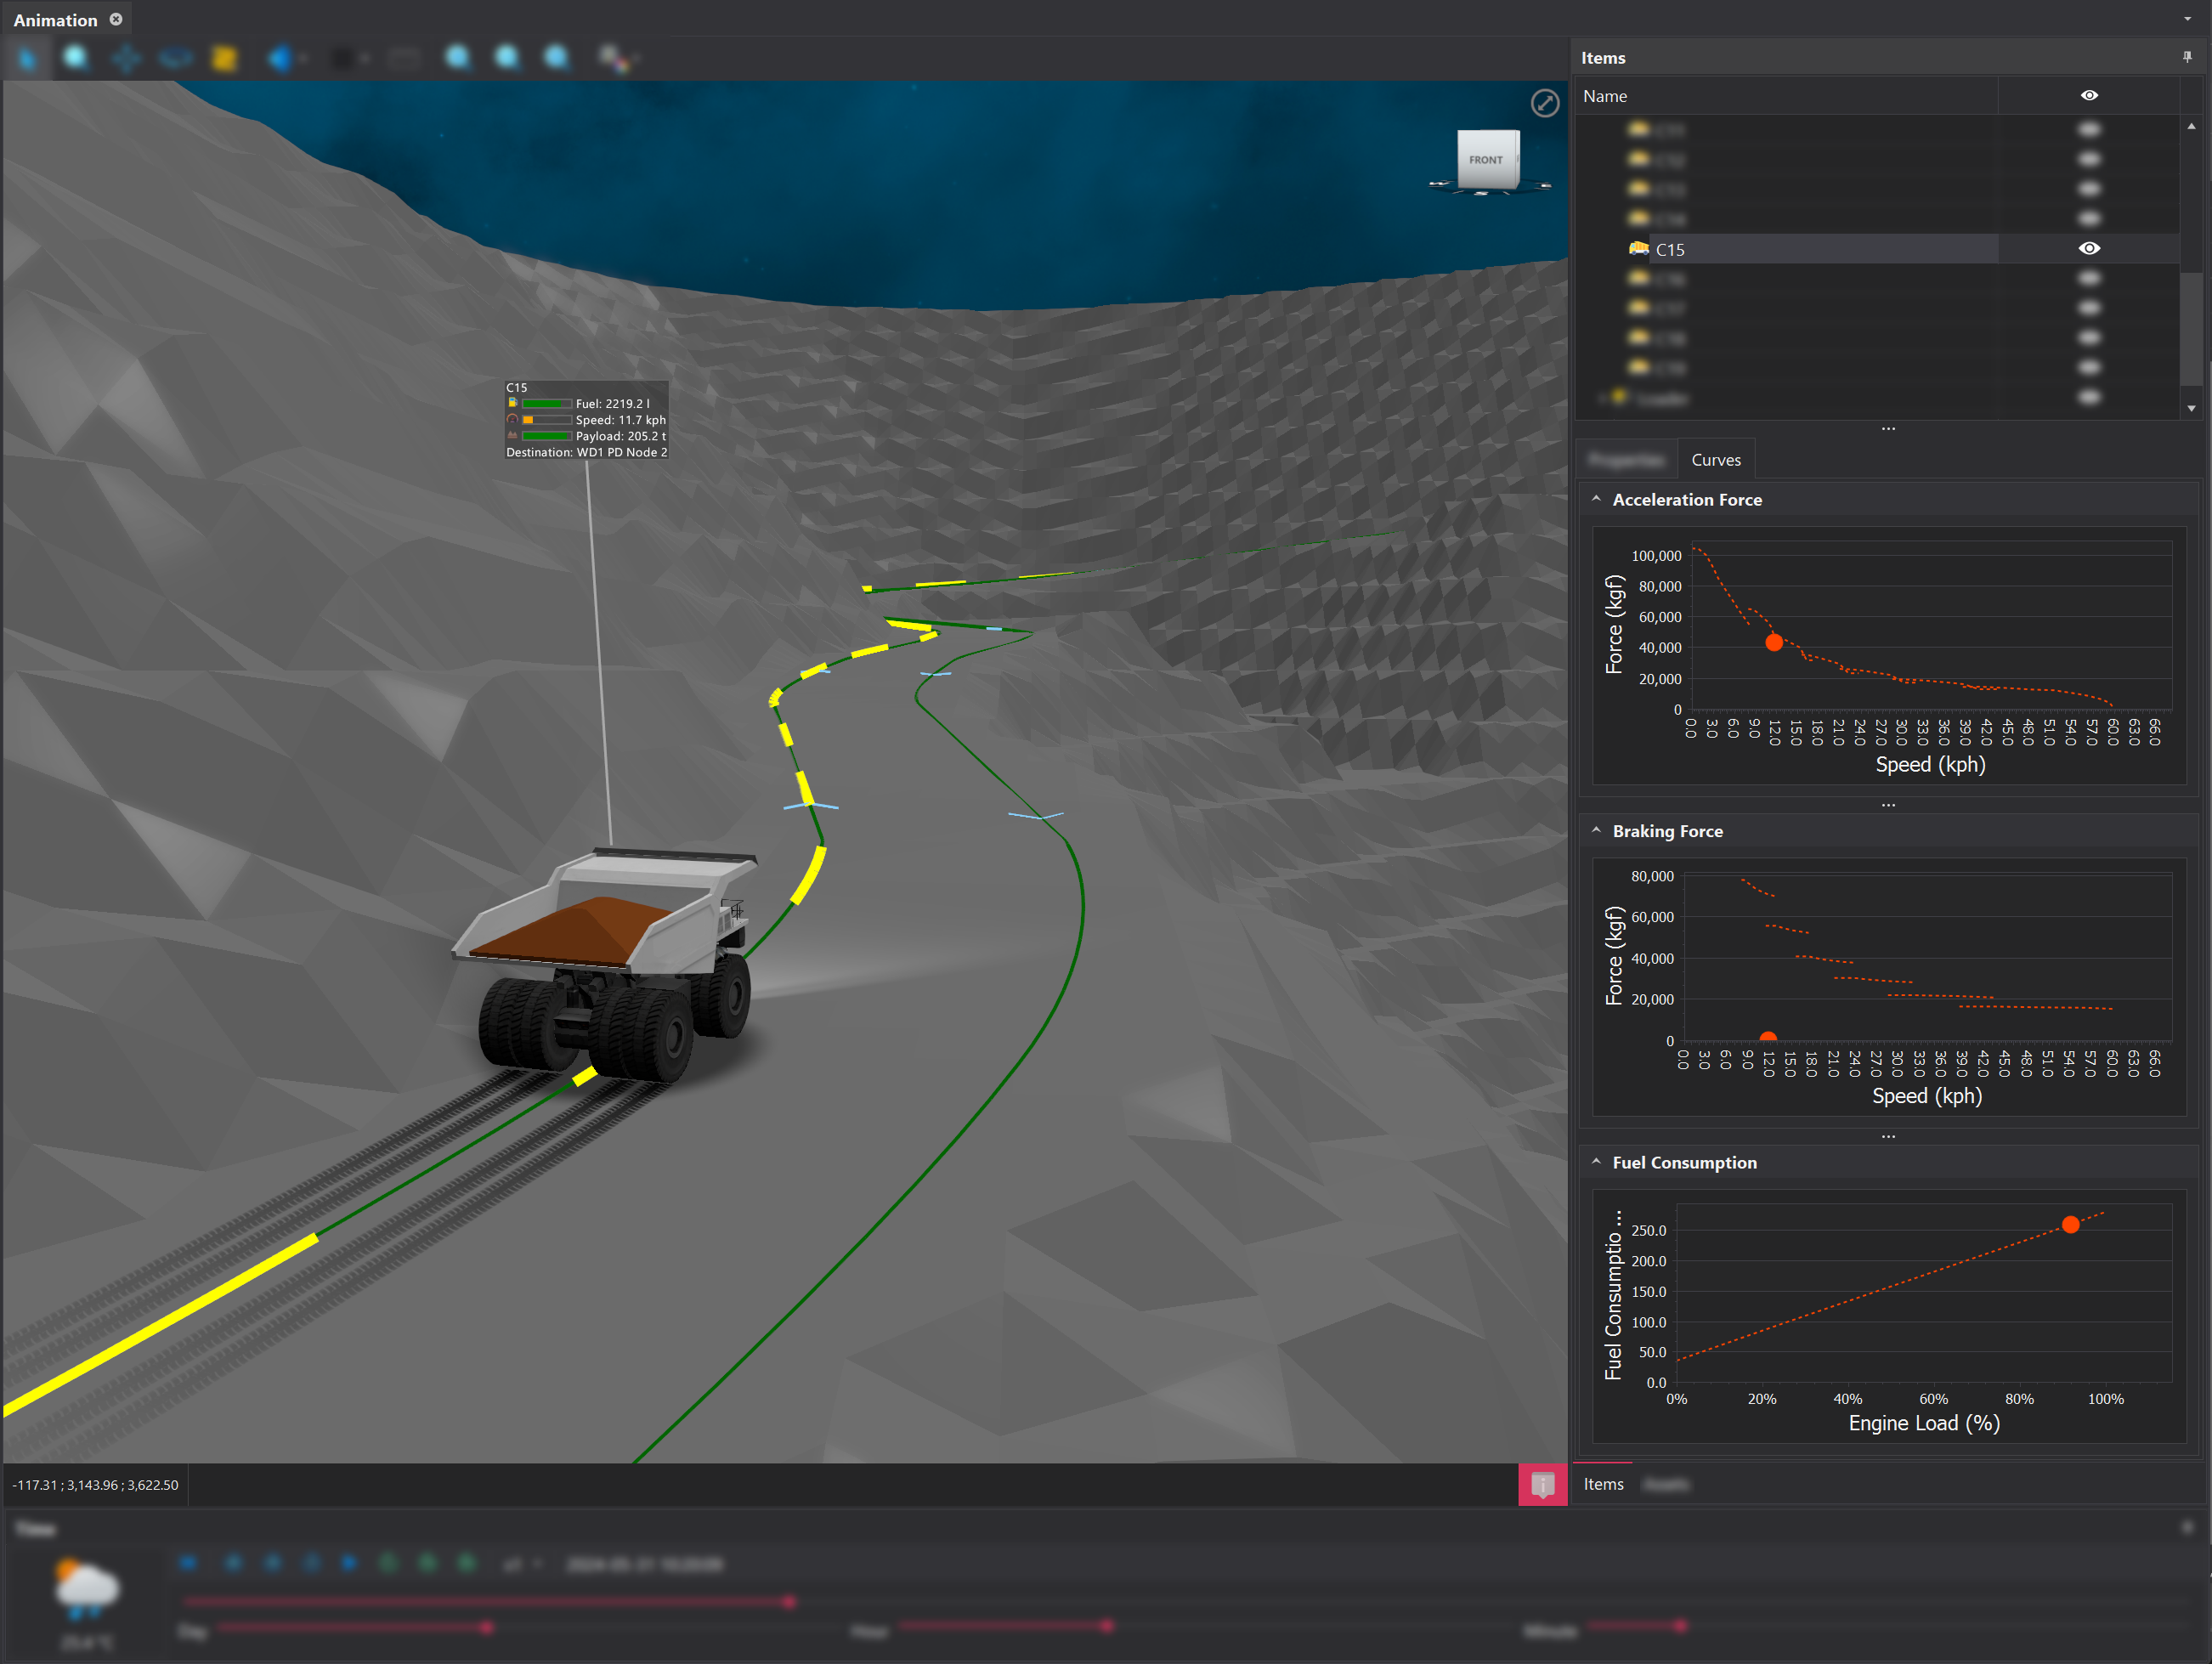
Task: Click the FRONT view cube
Action: pyautogui.click(x=1487, y=160)
